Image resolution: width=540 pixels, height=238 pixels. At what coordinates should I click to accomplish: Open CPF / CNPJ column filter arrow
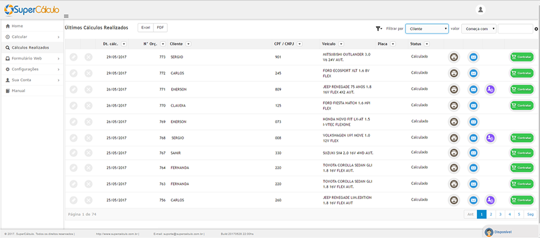[300, 44]
